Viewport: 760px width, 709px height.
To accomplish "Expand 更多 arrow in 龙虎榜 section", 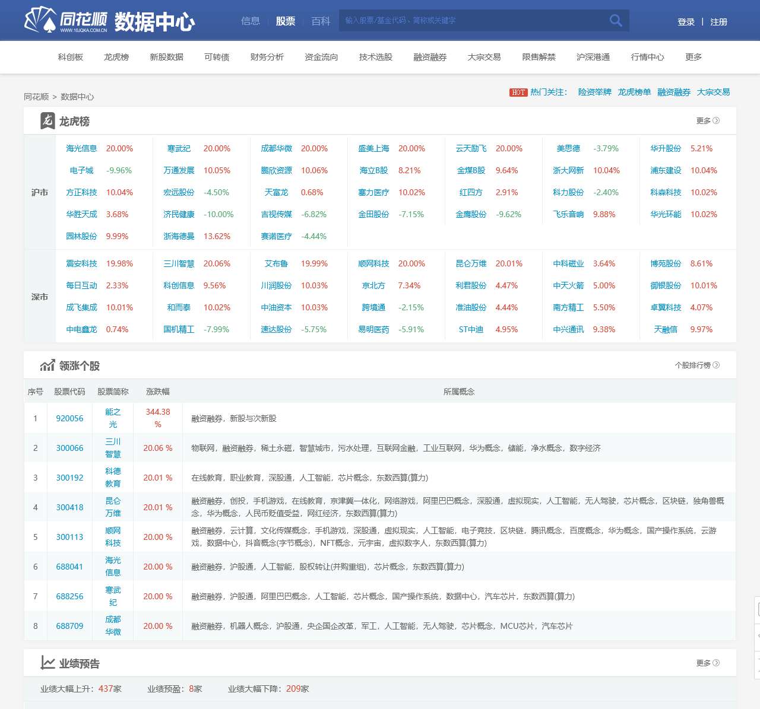I will pos(716,120).
